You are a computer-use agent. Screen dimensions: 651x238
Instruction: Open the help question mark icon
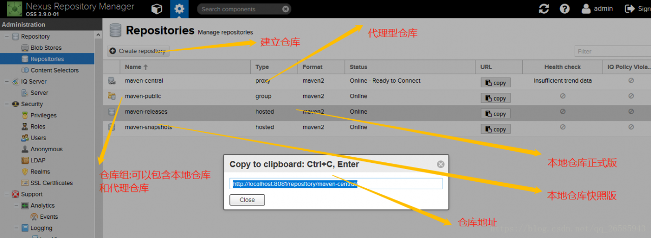point(565,9)
